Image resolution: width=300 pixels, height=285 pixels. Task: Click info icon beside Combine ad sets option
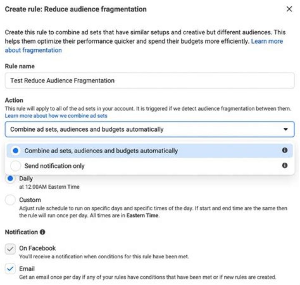coord(285,150)
